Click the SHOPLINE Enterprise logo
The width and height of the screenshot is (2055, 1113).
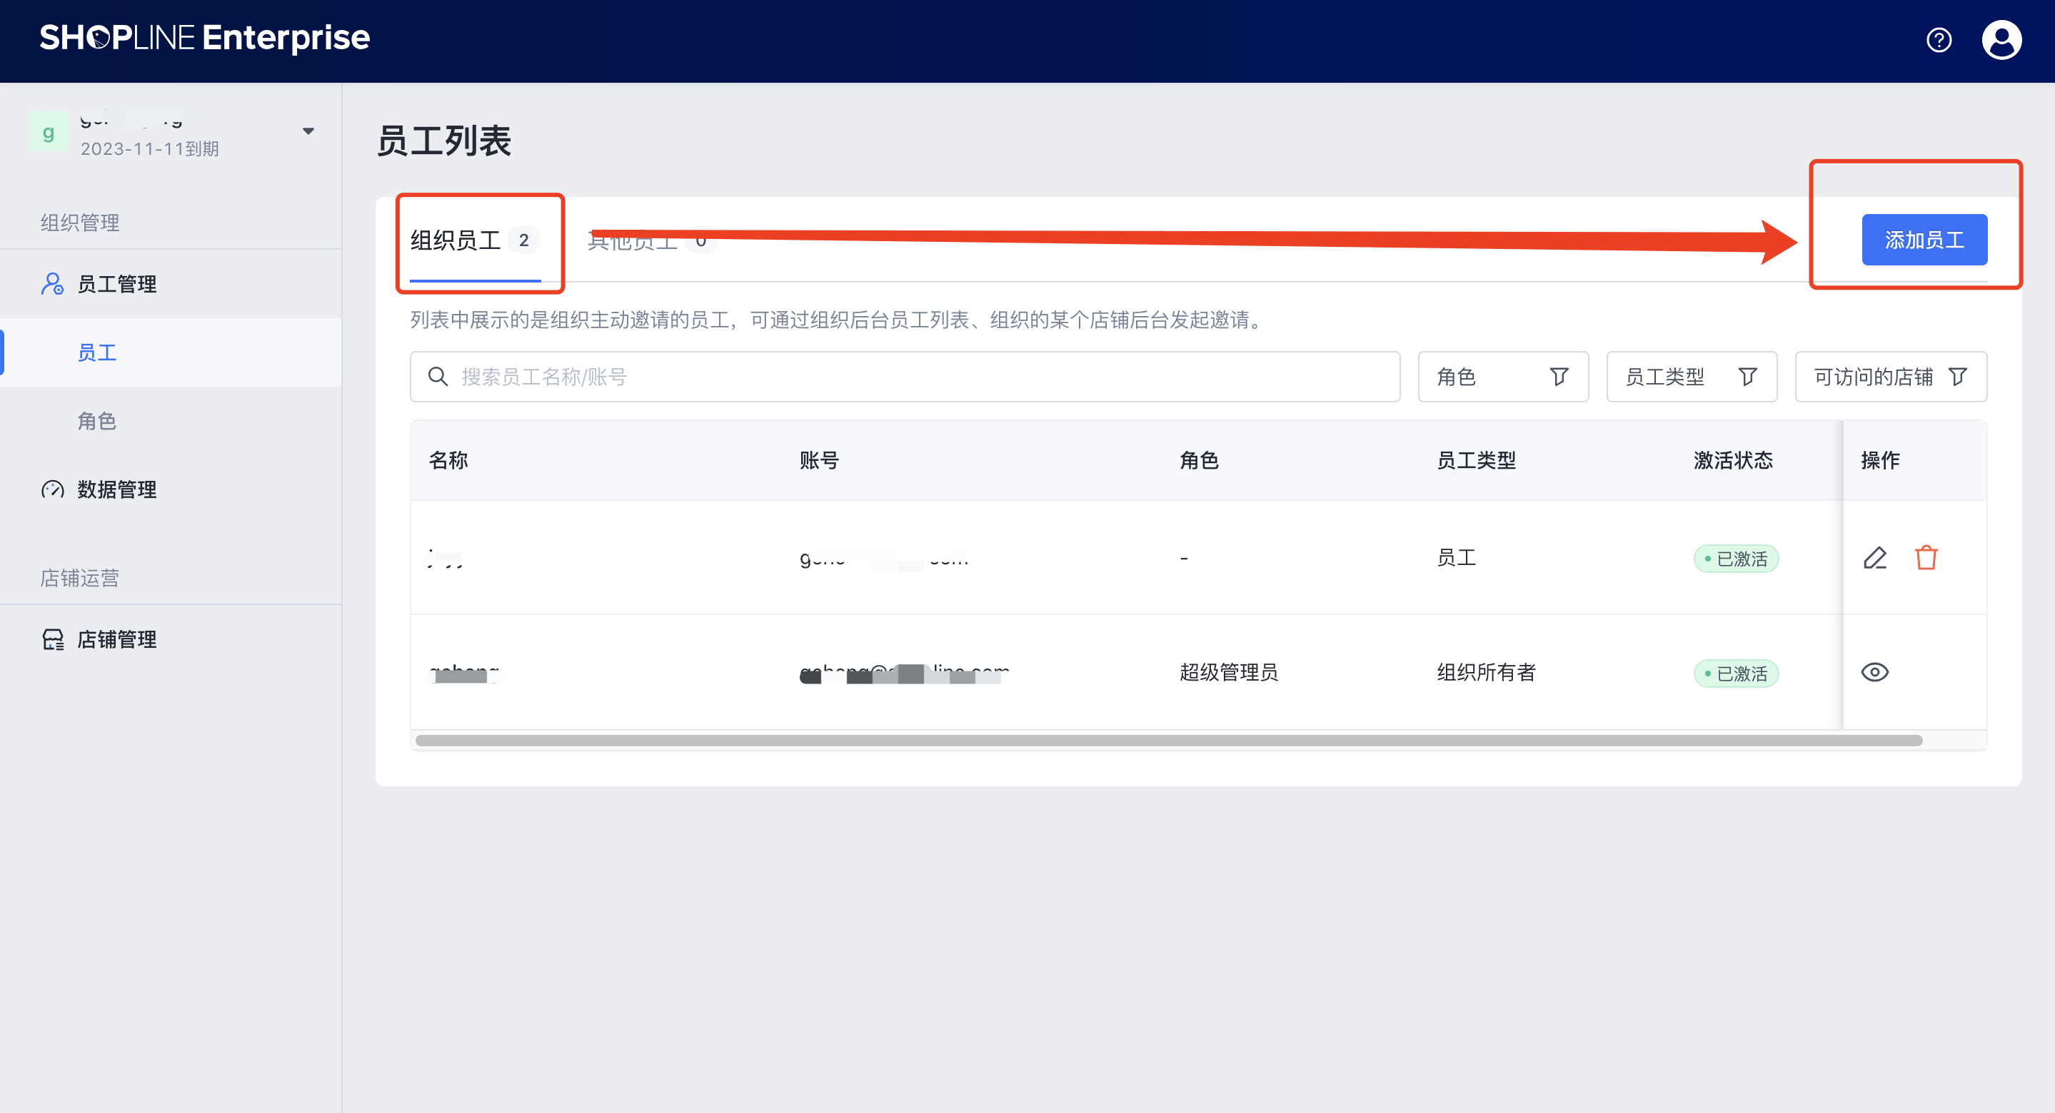tap(205, 39)
